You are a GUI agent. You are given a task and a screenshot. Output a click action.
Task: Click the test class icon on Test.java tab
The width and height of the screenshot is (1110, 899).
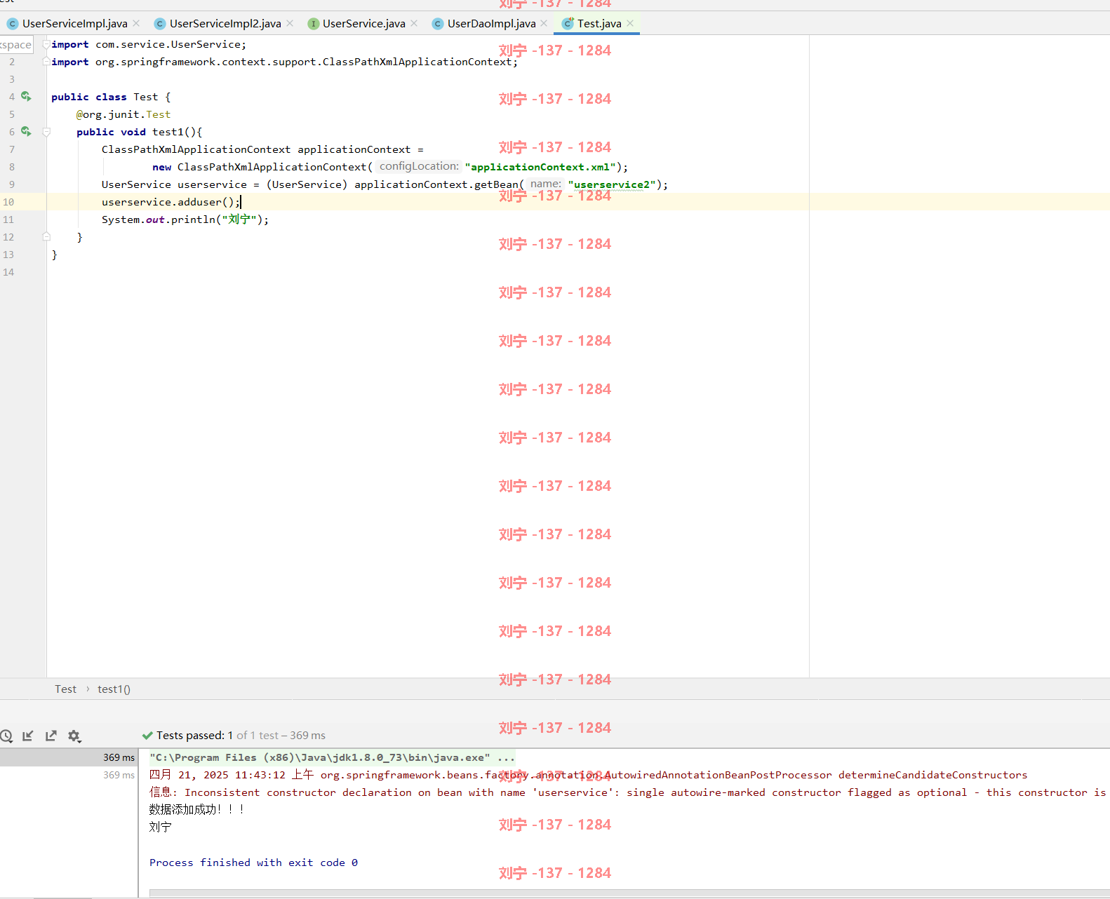pos(568,23)
